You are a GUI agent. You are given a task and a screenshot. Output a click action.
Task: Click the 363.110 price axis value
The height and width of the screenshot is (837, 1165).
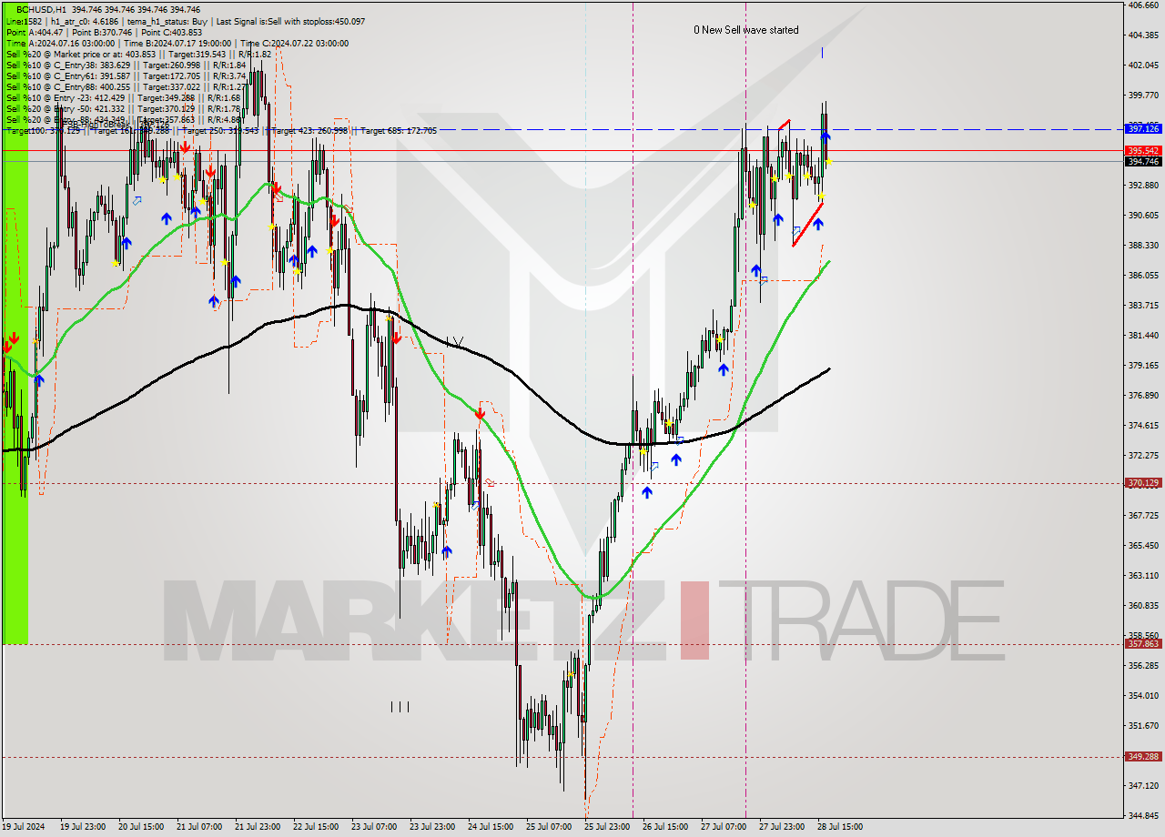[1142, 575]
